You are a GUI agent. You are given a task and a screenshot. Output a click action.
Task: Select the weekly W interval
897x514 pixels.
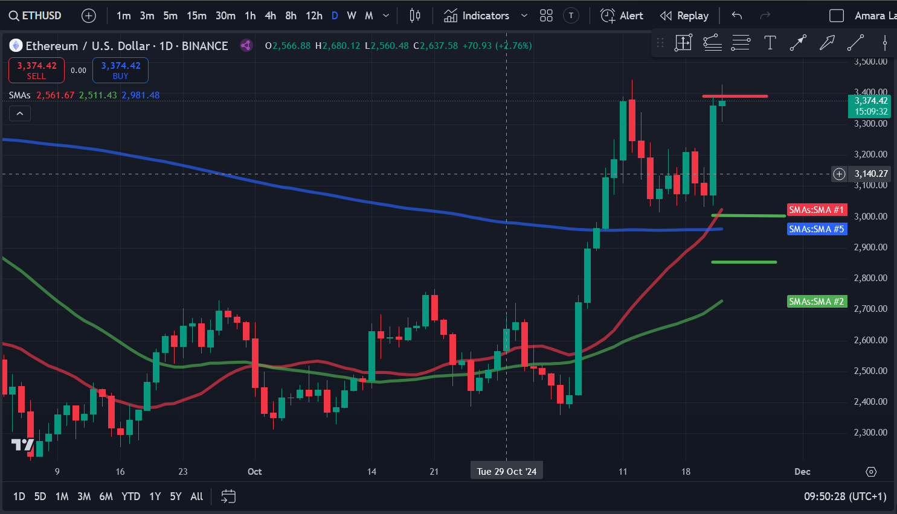click(352, 16)
